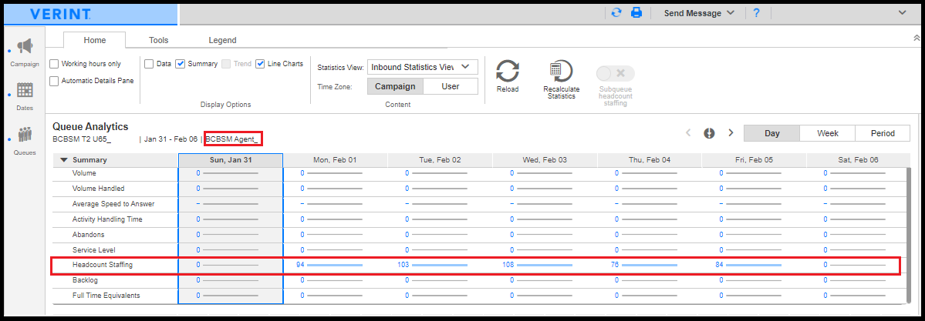Click the Volume row label

tap(84, 173)
